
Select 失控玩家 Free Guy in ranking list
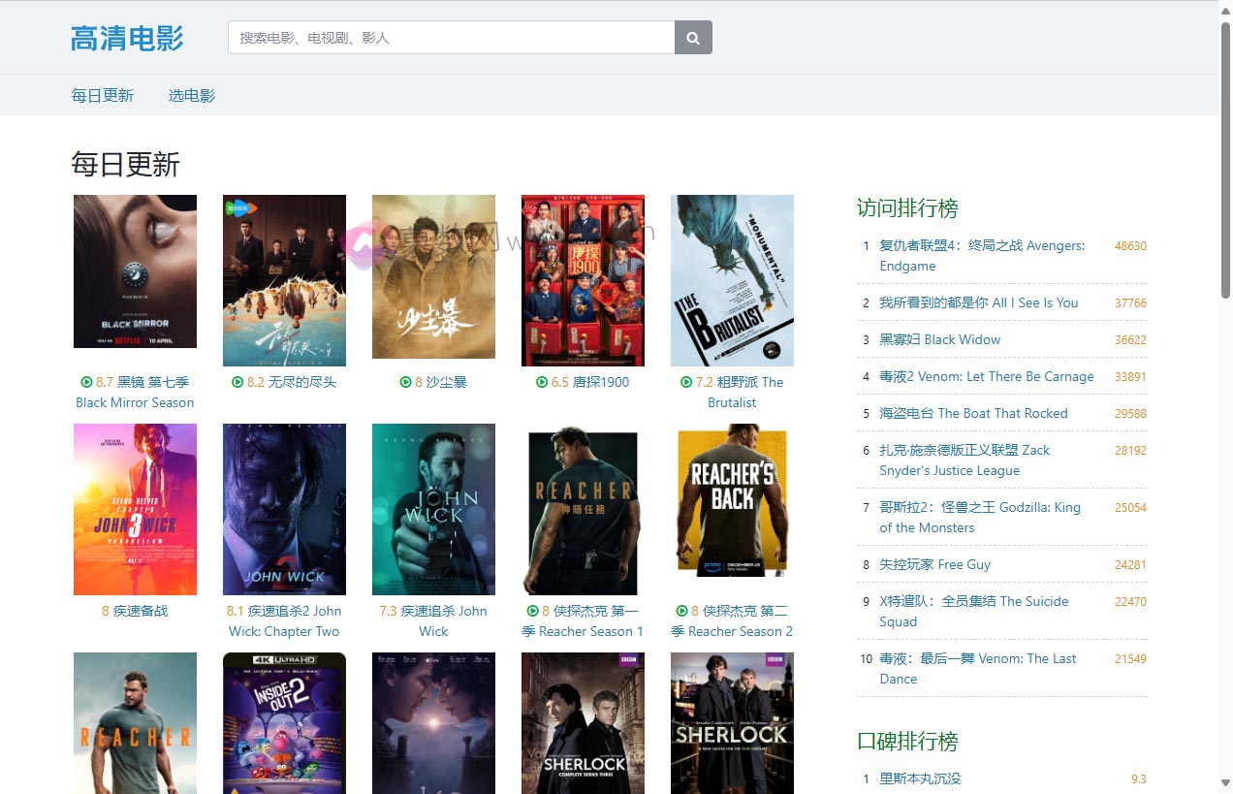coord(934,565)
